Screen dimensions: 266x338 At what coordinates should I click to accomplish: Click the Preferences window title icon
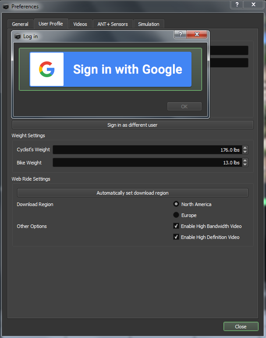tap(6, 7)
